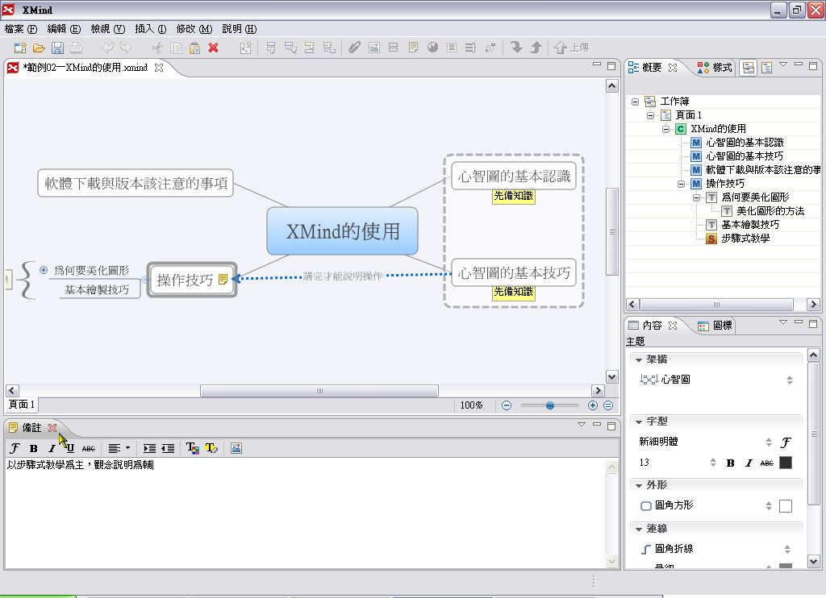Open the 修改 menu
This screenshot has height=598, width=826.
tap(194, 29)
